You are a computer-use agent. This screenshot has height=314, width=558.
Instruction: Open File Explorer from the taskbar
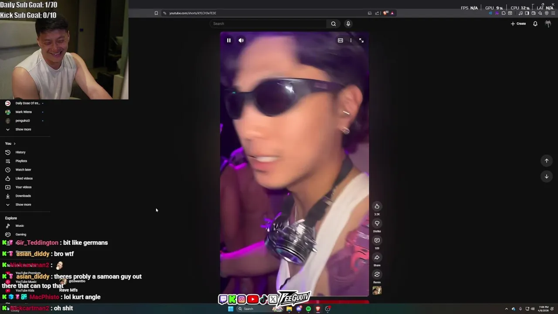[289, 309]
